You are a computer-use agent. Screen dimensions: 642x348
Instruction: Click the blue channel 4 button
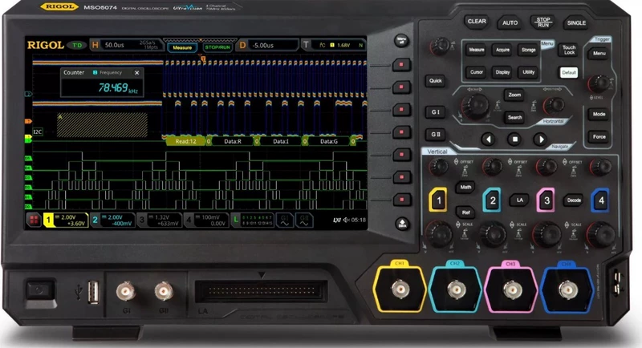coord(600,200)
